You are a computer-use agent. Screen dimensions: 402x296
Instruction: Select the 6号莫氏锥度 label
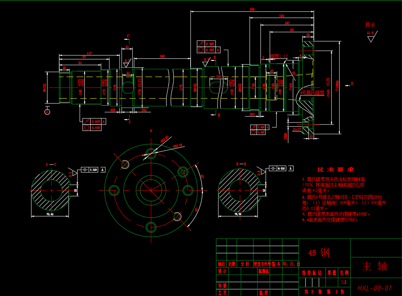[312, 93]
